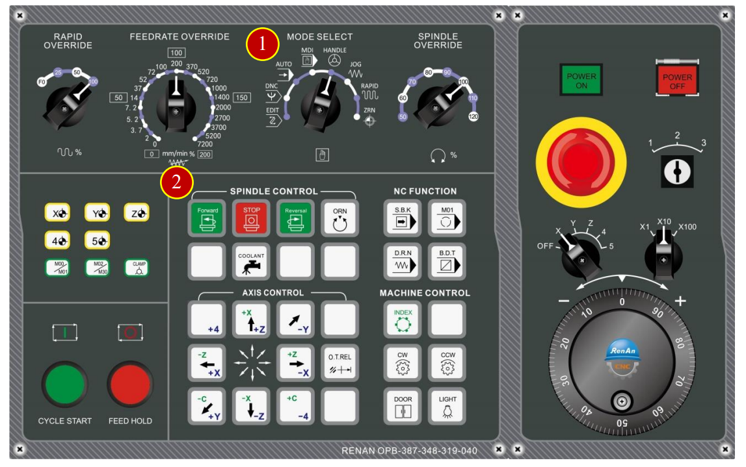Click the X axis home indicator button
This screenshot has width=746, height=467.
click(x=58, y=213)
